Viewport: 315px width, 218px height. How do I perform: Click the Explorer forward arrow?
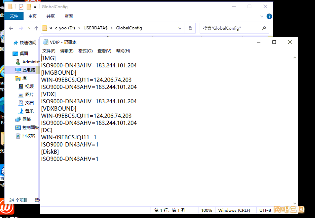[x=21, y=28]
